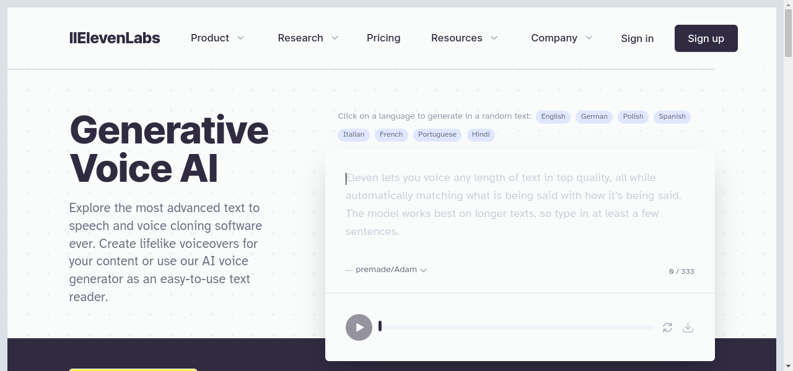
Task: Expand the Product menu
Action: (x=217, y=38)
